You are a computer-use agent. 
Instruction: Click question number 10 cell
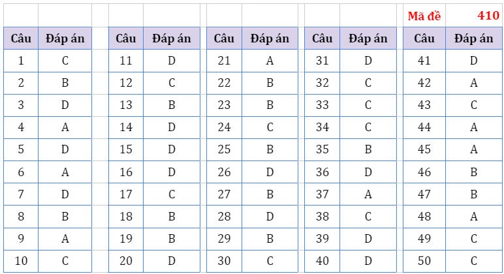tap(21, 261)
